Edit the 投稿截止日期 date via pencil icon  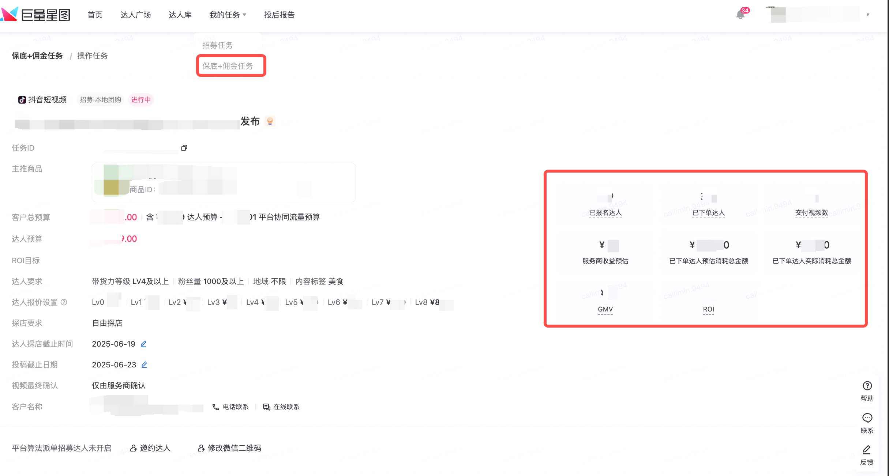(144, 364)
